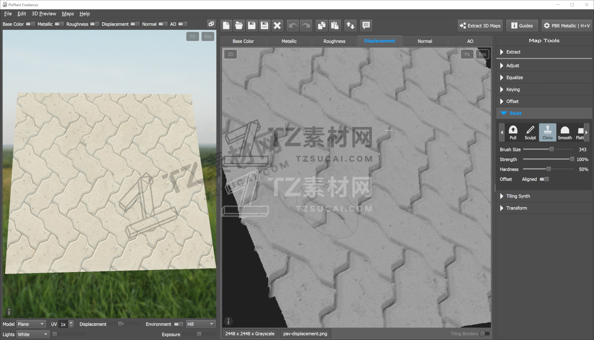Save the project with the floppy disk icon
Viewport: 594px width, 340px height.
tap(252, 25)
